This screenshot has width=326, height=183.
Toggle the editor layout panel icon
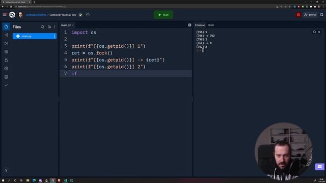click(189, 25)
